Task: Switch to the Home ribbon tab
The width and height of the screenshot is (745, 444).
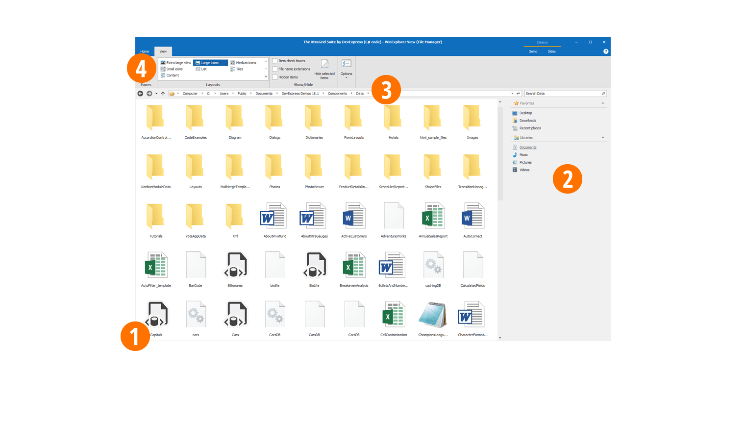Action: (145, 51)
